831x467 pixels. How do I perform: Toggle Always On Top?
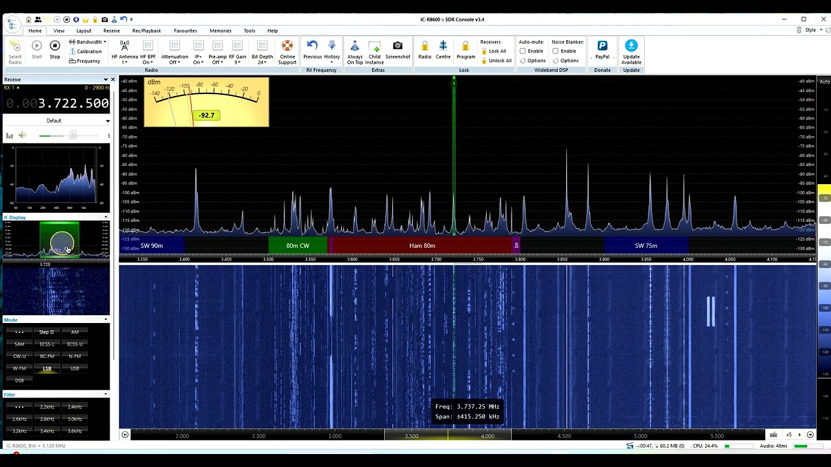(x=354, y=52)
